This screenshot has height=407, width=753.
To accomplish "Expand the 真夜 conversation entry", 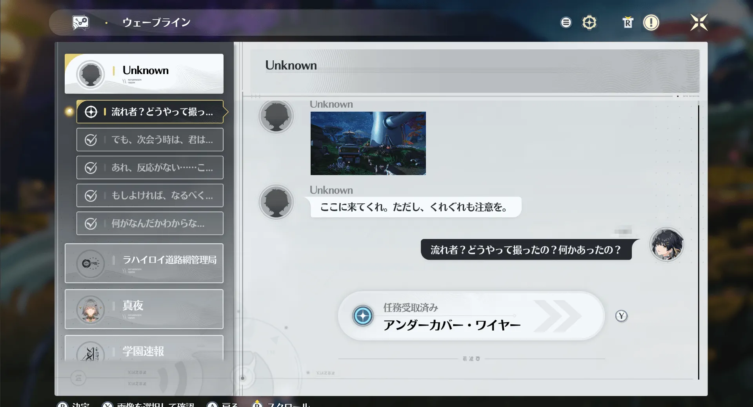I will pyautogui.click(x=144, y=309).
